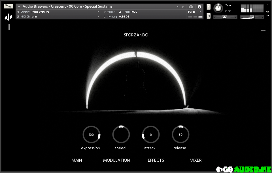
Task: Remove the instrument with the X button
Action: (x=267, y=4)
